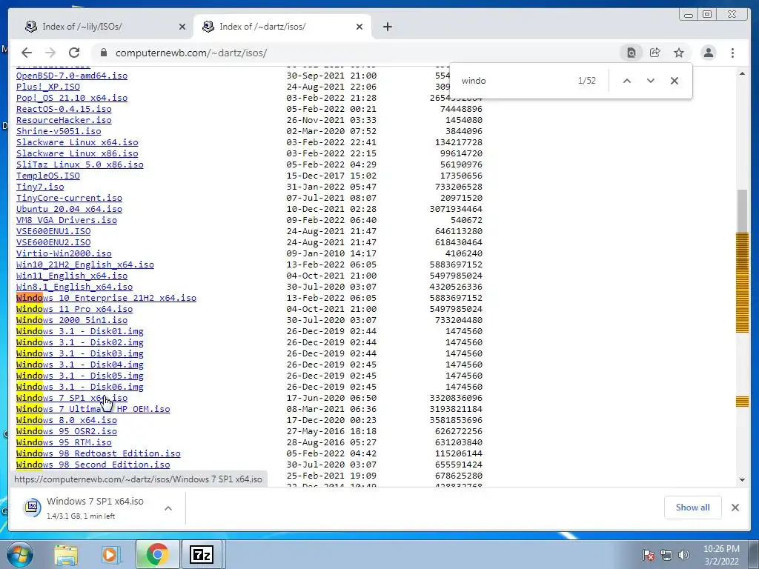Click the Windows 7 SP1 x64.iso link

pos(72,399)
